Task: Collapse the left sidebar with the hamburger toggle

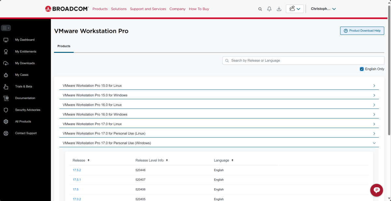Action: 6,28
